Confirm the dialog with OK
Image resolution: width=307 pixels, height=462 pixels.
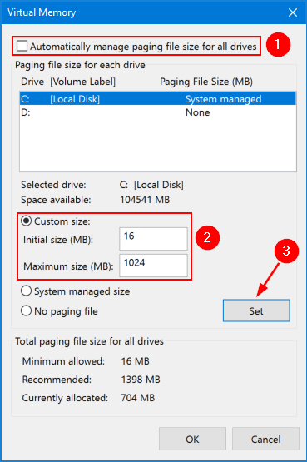click(192, 439)
